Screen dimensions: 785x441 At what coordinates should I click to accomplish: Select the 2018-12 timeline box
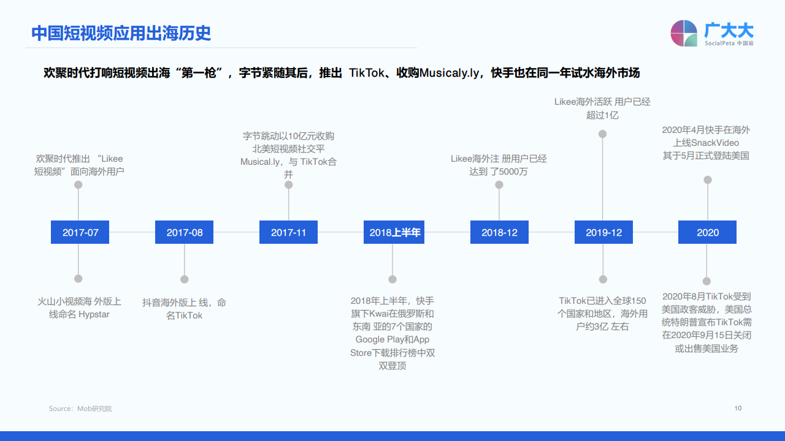pyautogui.click(x=499, y=233)
